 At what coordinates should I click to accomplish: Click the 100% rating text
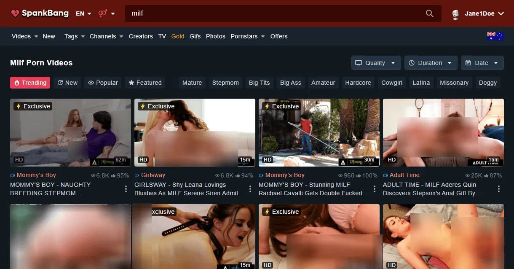click(x=369, y=175)
